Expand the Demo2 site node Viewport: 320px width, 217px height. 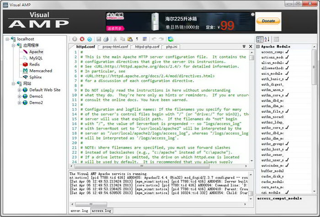[19, 103]
